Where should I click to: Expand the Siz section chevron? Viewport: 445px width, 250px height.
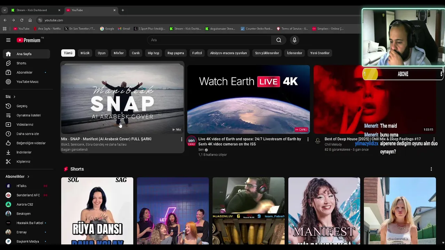point(14,97)
